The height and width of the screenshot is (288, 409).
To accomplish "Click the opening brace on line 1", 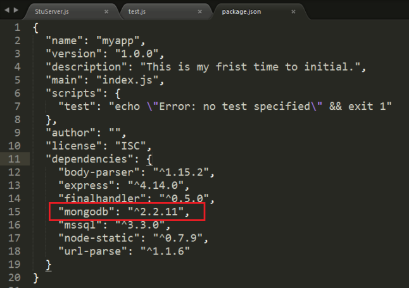I will [x=35, y=28].
